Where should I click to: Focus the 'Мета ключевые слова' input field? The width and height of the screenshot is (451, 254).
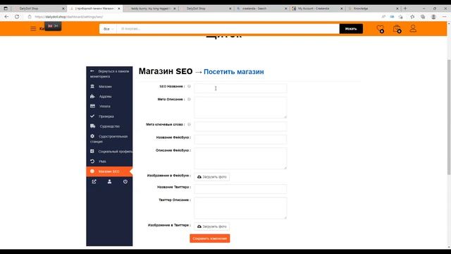(x=240, y=126)
